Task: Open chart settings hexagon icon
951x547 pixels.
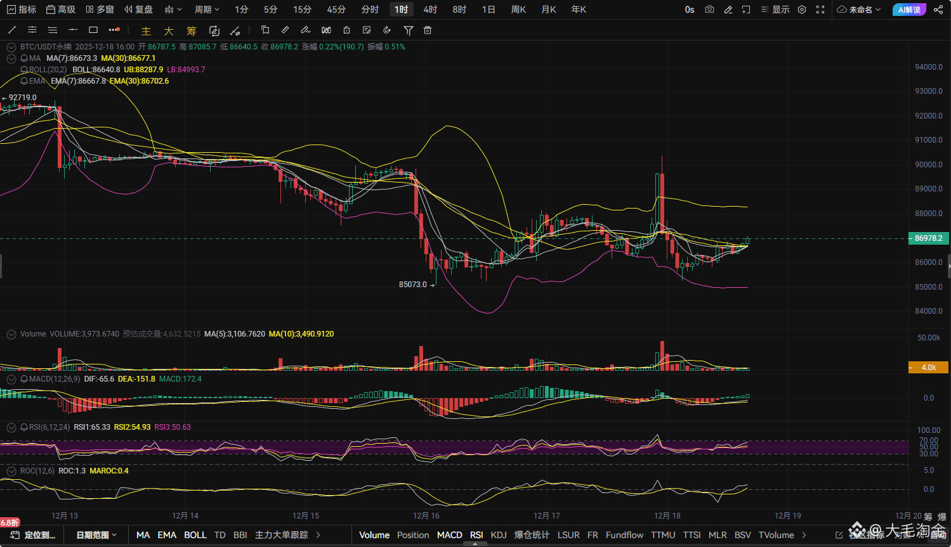Action: [x=802, y=10]
